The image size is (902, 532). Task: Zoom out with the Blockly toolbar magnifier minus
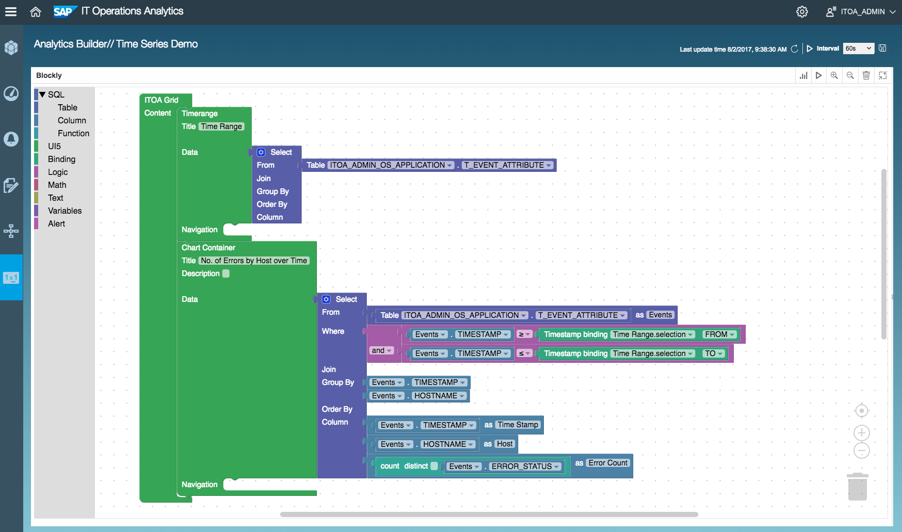coord(850,75)
